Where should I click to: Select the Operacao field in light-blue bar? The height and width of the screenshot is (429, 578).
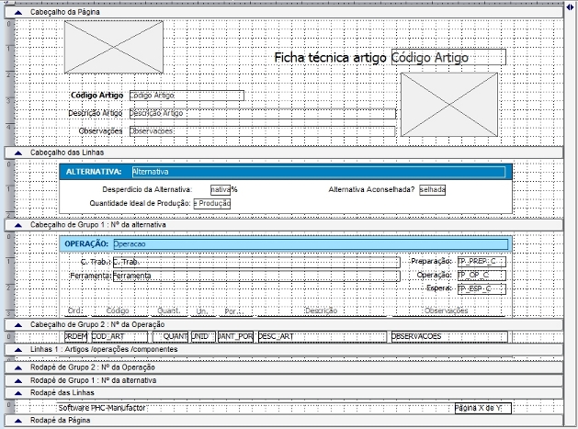point(311,244)
